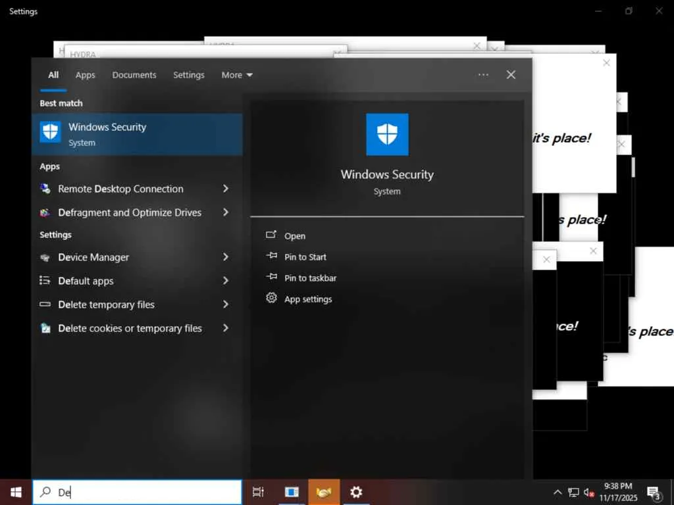Click the Delete temporary files drive icon
Screen dimensions: 674x505
tap(45, 304)
